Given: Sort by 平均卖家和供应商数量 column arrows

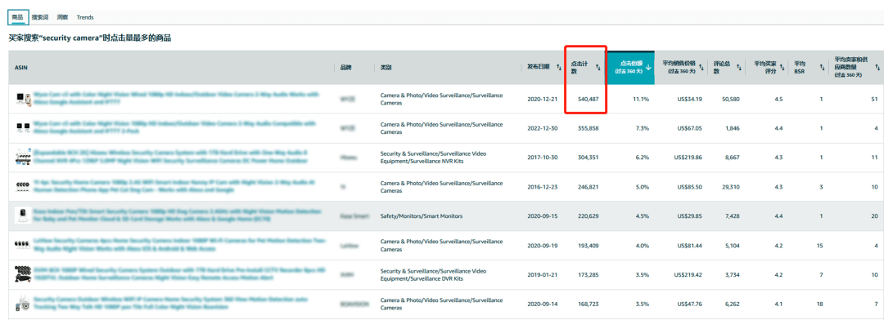Looking at the screenshot, I should point(877,68).
